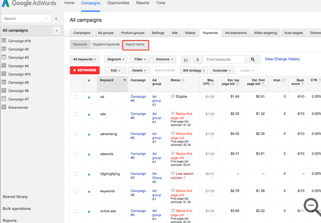Click the Google AdWords logo

pos(29,3)
